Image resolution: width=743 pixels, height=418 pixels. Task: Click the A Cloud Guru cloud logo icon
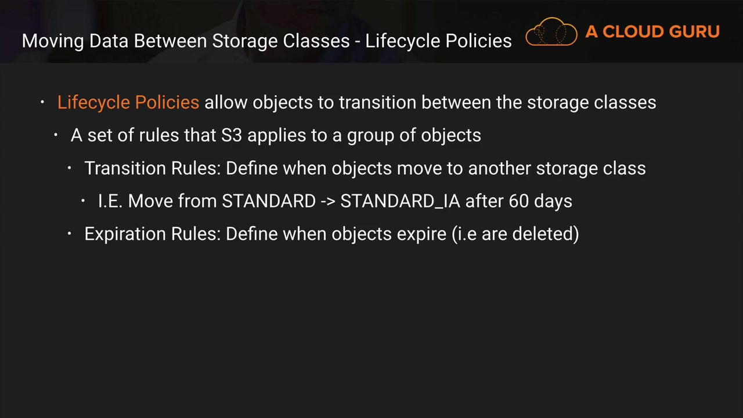click(551, 32)
